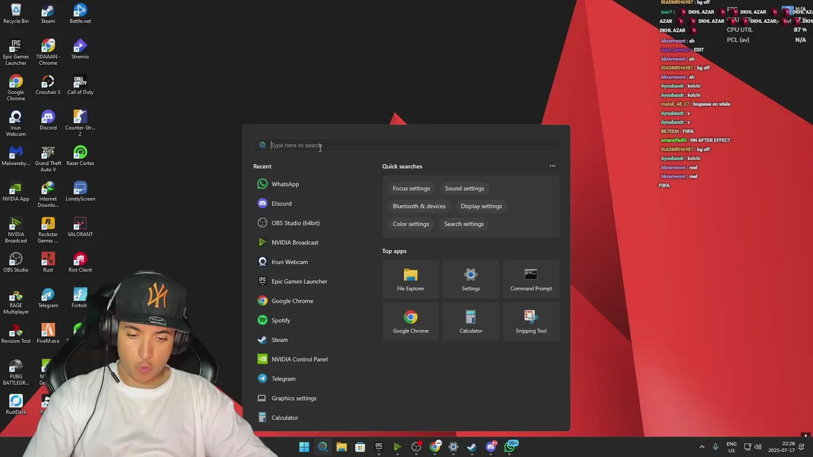Screen dimensions: 813x457
Task: Select the Battle.net desktop shortcut
Action: click(x=80, y=14)
